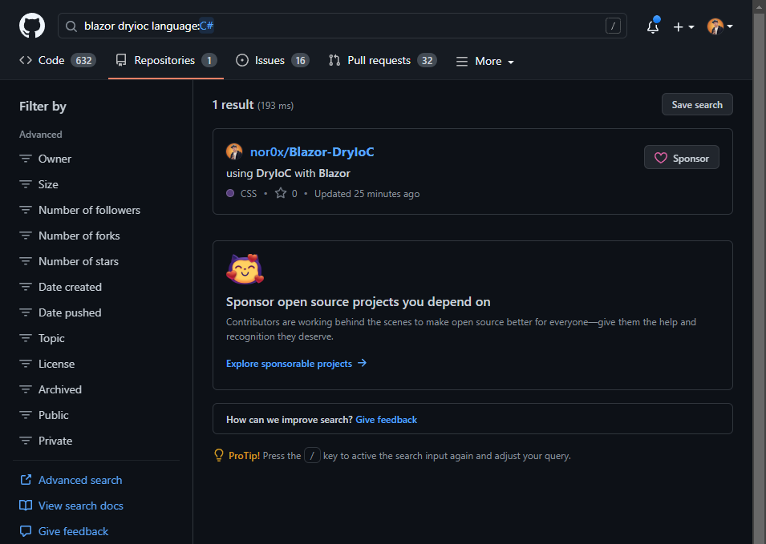This screenshot has height=544, width=766.
Task: Click the Save search button
Action: [x=696, y=105]
